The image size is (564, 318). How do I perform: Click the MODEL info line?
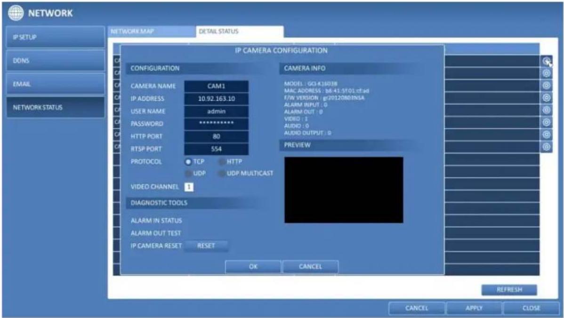coord(311,84)
